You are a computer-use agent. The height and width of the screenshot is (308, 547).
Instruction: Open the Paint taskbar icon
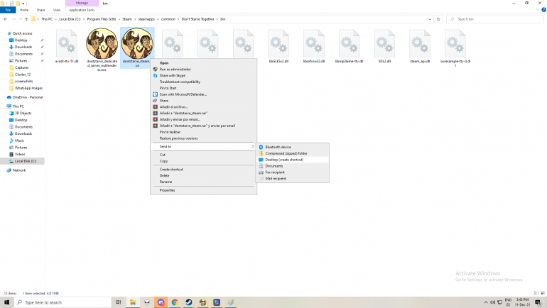231,302
